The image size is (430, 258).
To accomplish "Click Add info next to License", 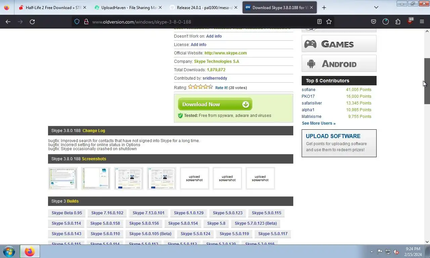I will click(199, 45).
